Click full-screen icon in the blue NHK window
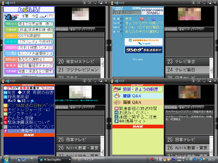The height and width of the screenshot is (163, 218). [90, 81]
